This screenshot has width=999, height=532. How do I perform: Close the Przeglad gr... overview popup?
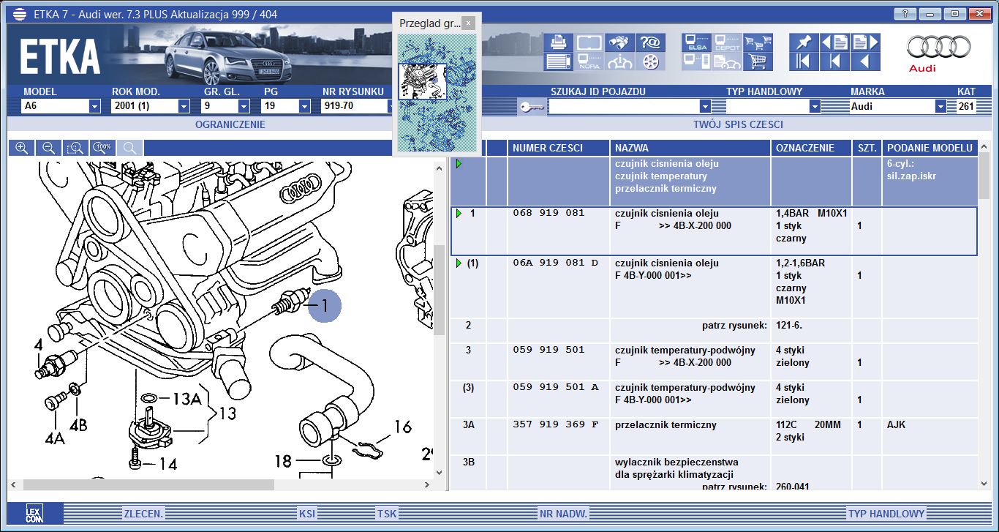pyautogui.click(x=470, y=23)
